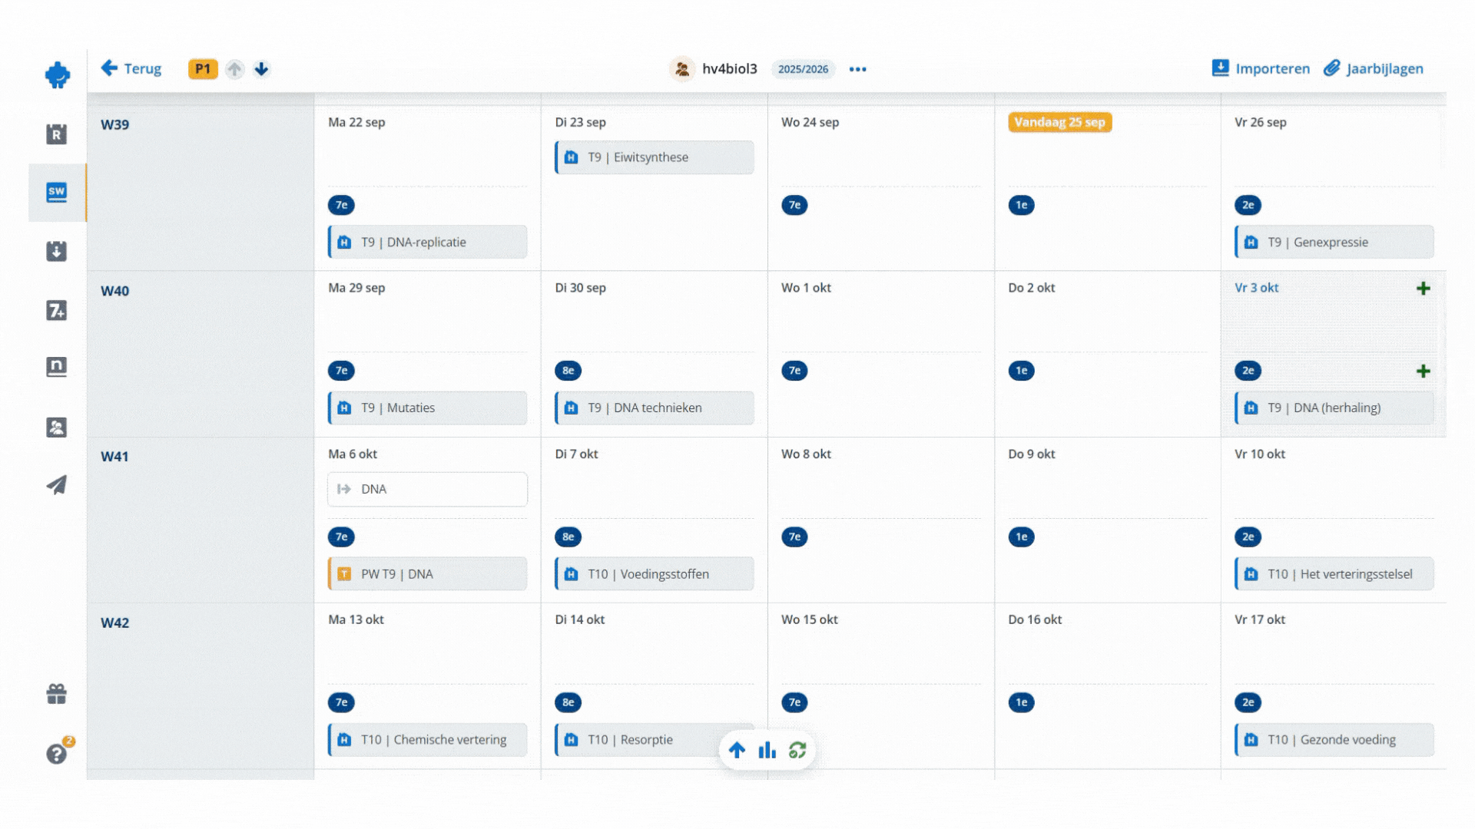The width and height of the screenshot is (1475, 829).
Task: Click the bar chart icon in floating toolbar
Action: (767, 750)
